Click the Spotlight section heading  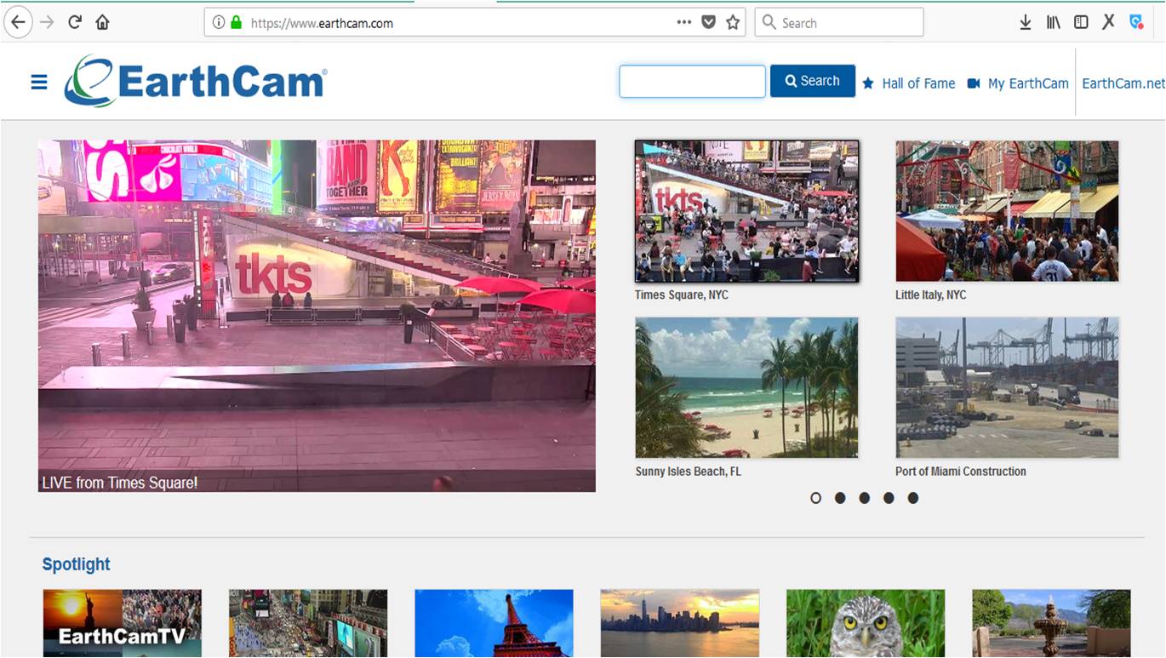77,564
